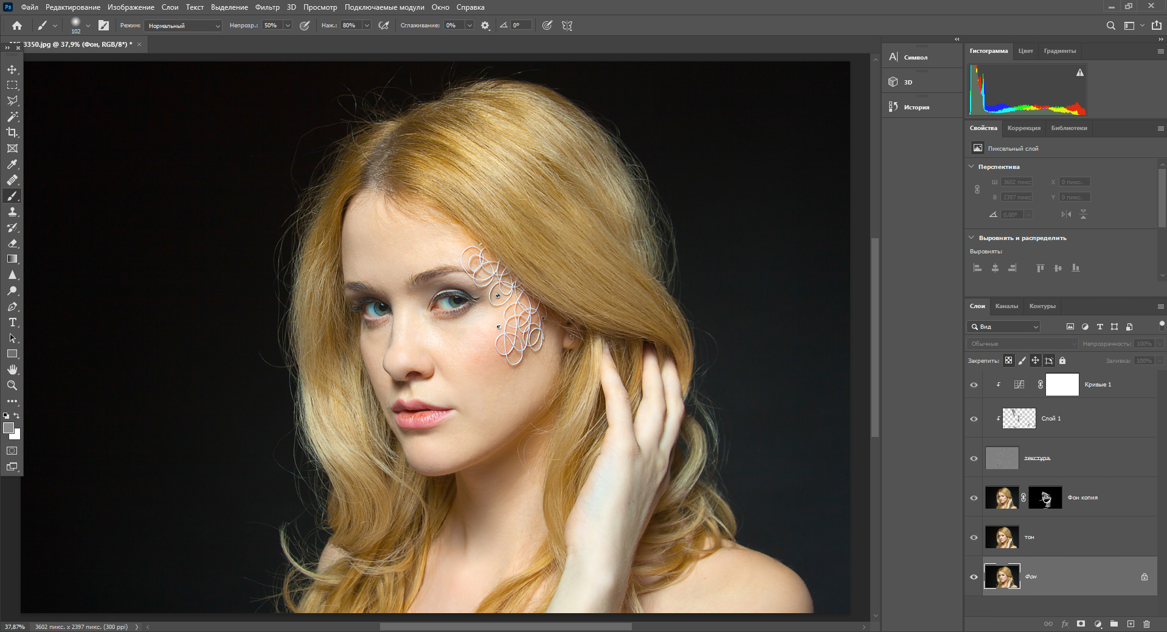1167x632 pixels.
Task: Click the Delete layer trash button
Action: pos(1148,623)
